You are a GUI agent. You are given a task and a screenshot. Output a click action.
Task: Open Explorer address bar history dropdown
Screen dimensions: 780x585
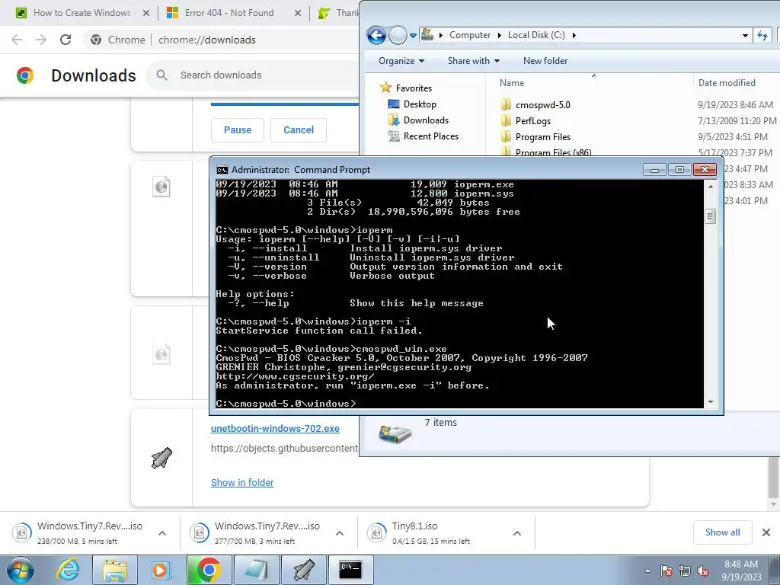click(745, 35)
